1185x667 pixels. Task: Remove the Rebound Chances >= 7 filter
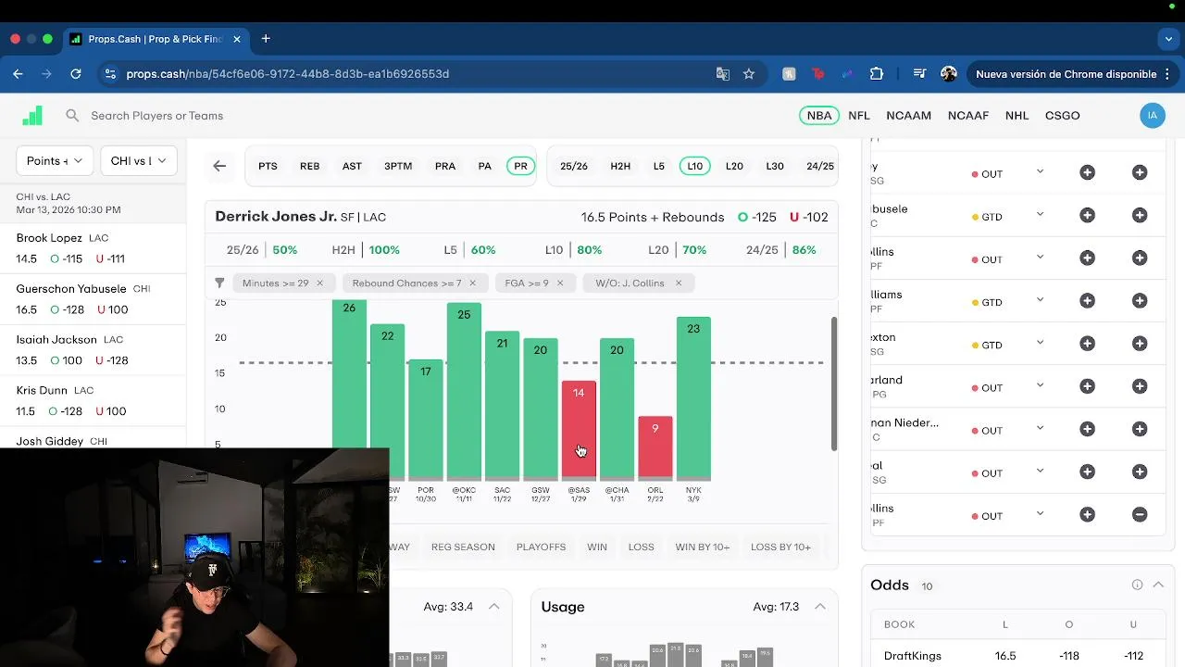472,283
